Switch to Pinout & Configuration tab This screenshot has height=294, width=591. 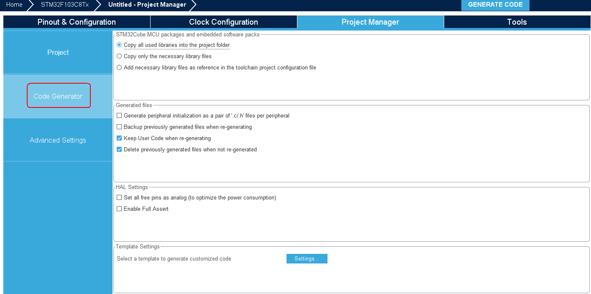pos(77,22)
